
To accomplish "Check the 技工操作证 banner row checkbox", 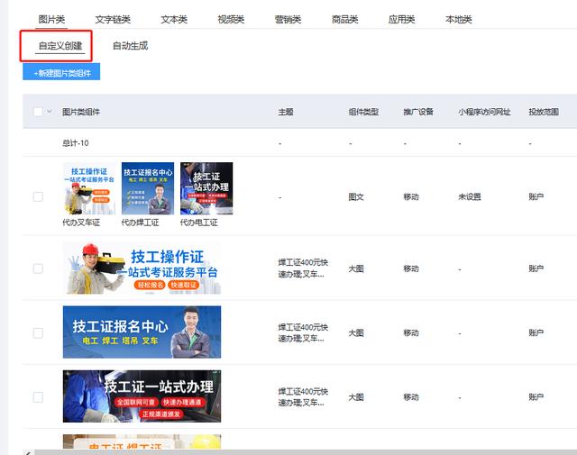I will [x=38, y=268].
